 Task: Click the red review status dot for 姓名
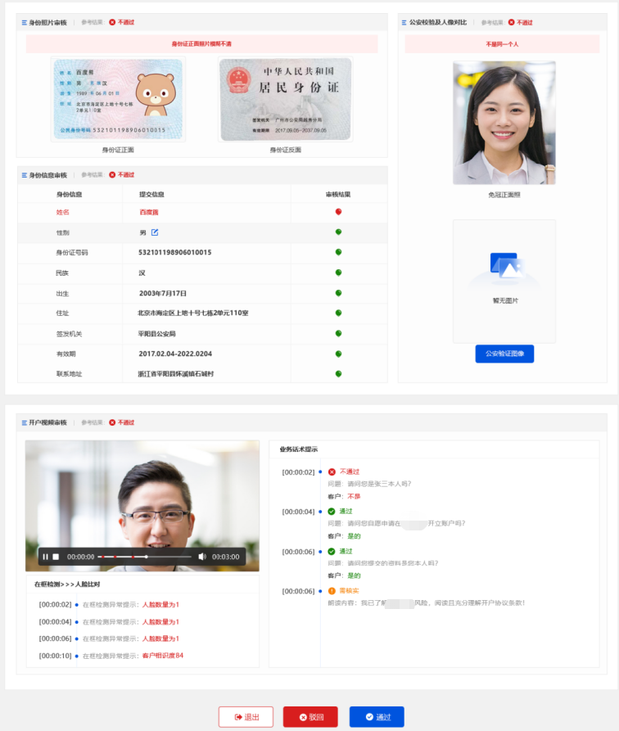[339, 212]
